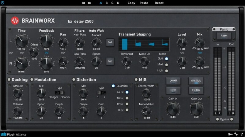The height and width of the screenshot is (137, 245).
Task: Click the Transient Shaping waveform display
Action: pyautogui.click(x=144, y=44)
